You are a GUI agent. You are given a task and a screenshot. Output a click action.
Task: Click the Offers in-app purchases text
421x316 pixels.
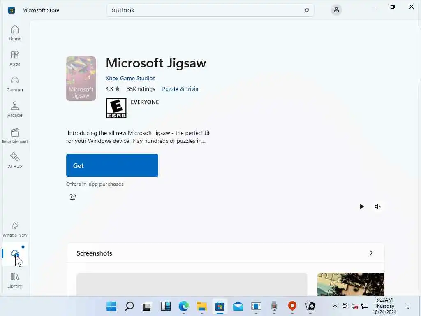pos(95,184)
